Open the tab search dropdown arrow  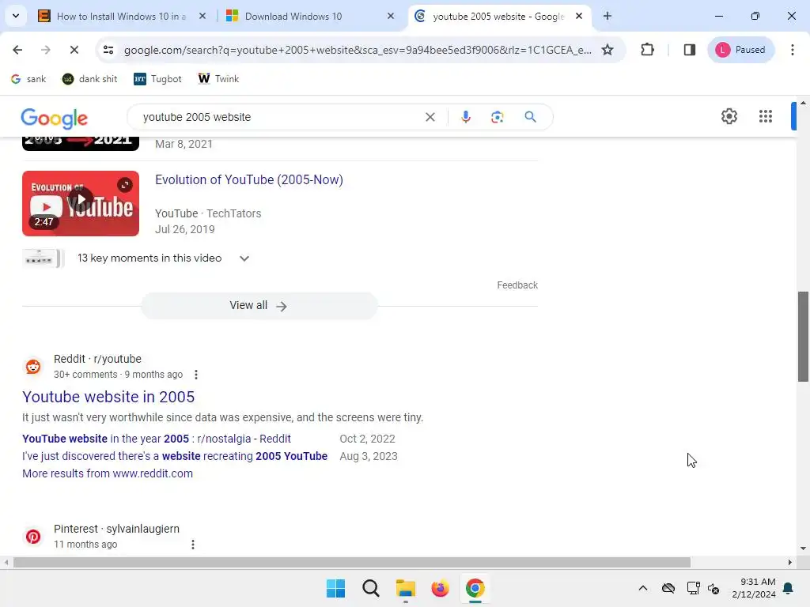[16, 16]
